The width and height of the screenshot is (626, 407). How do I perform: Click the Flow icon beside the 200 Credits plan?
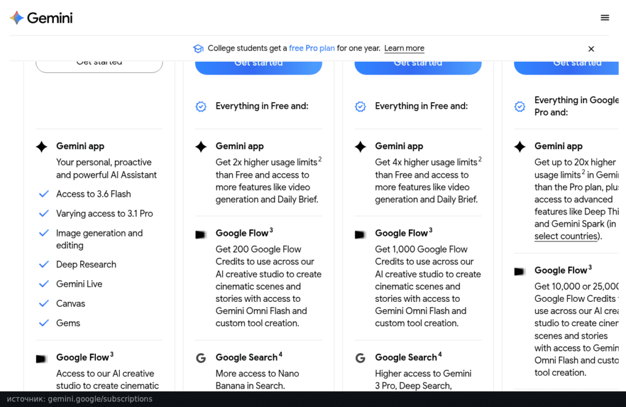click(x=201, y=234)
